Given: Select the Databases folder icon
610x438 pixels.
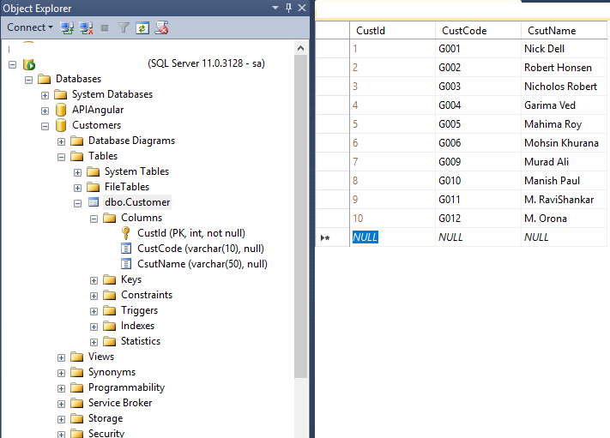Looking at the screenshot, I should (45, 79).
